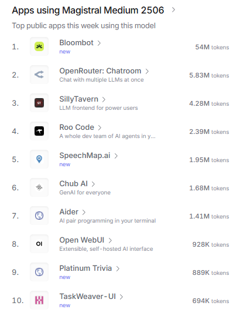
Task: Click the Aider globe icon
Action: tap(39, 216)
